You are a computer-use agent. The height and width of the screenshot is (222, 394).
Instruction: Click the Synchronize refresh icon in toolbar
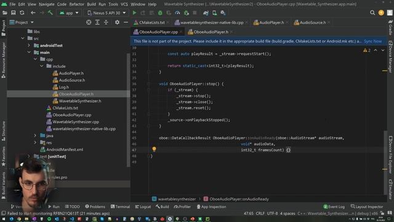(x=22, y=12)
